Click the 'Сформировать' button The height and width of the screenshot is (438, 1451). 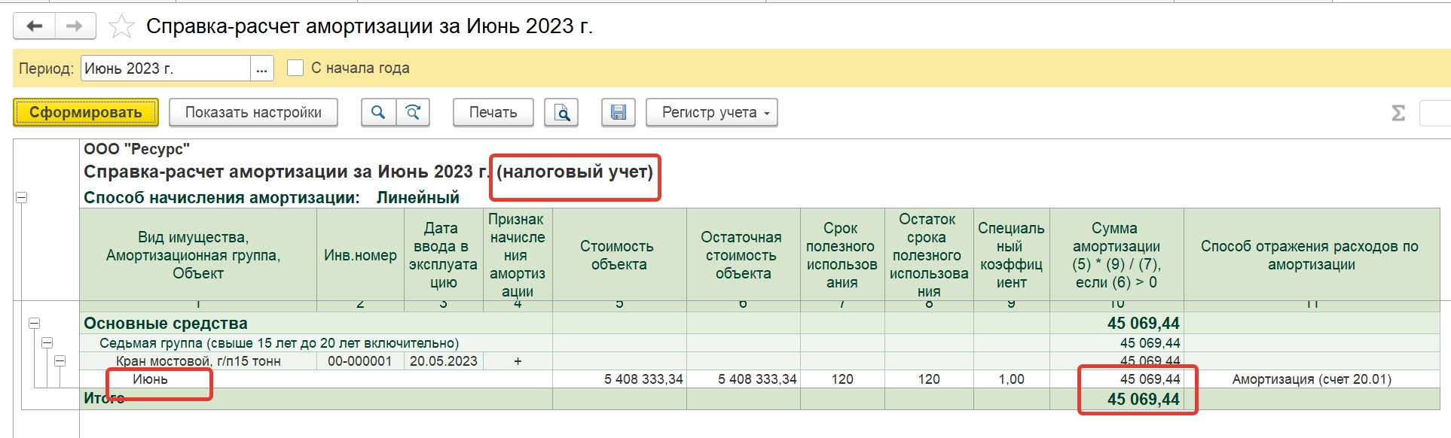coord(86,112)
